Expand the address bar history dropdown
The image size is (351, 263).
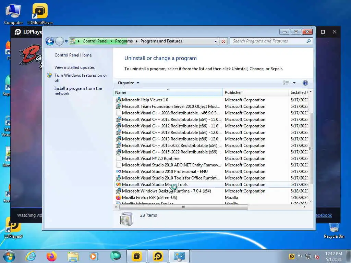pos(216,41)
